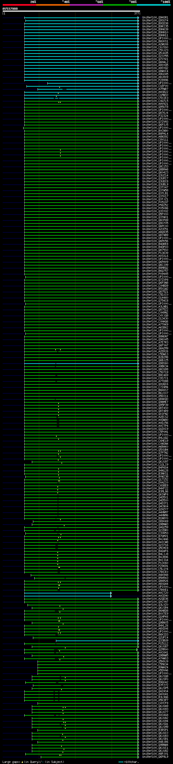Select the UniRef100_A2ECS2 hit name
The width and height of the screenshot is (173, 764).
(x=155, y=417)
